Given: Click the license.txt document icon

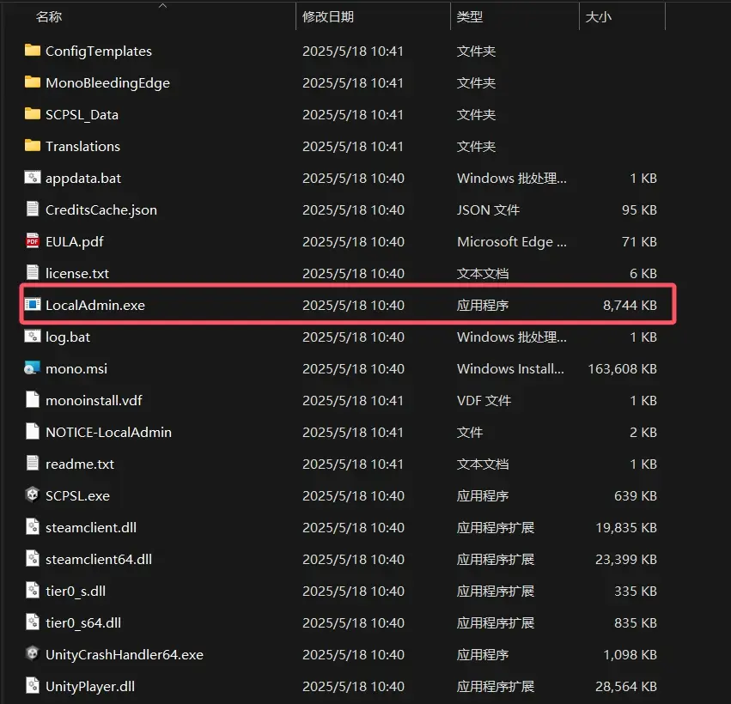Looking at the screenshot, I should pyautogui.click(x=32, y=272).
